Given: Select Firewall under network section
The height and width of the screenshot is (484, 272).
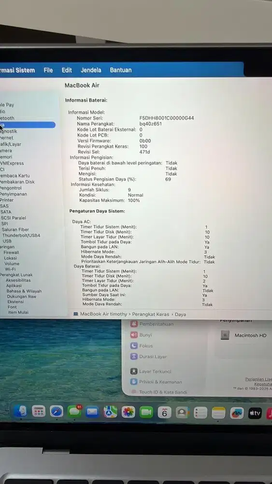Looking at the screenshot, I should coord(12,252).
